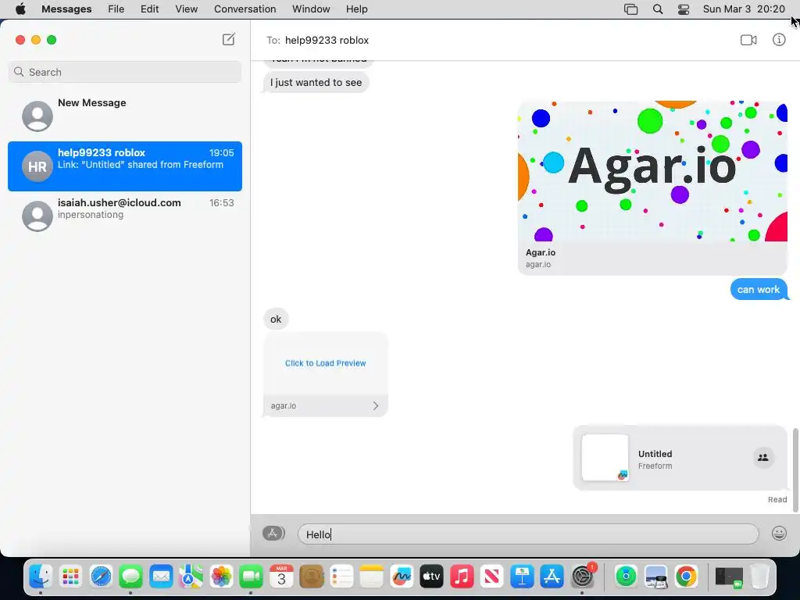The height and width of the screenshot is (600, 800).
Task: Open Mail from the dock
Action: click(x=161, y=577)
